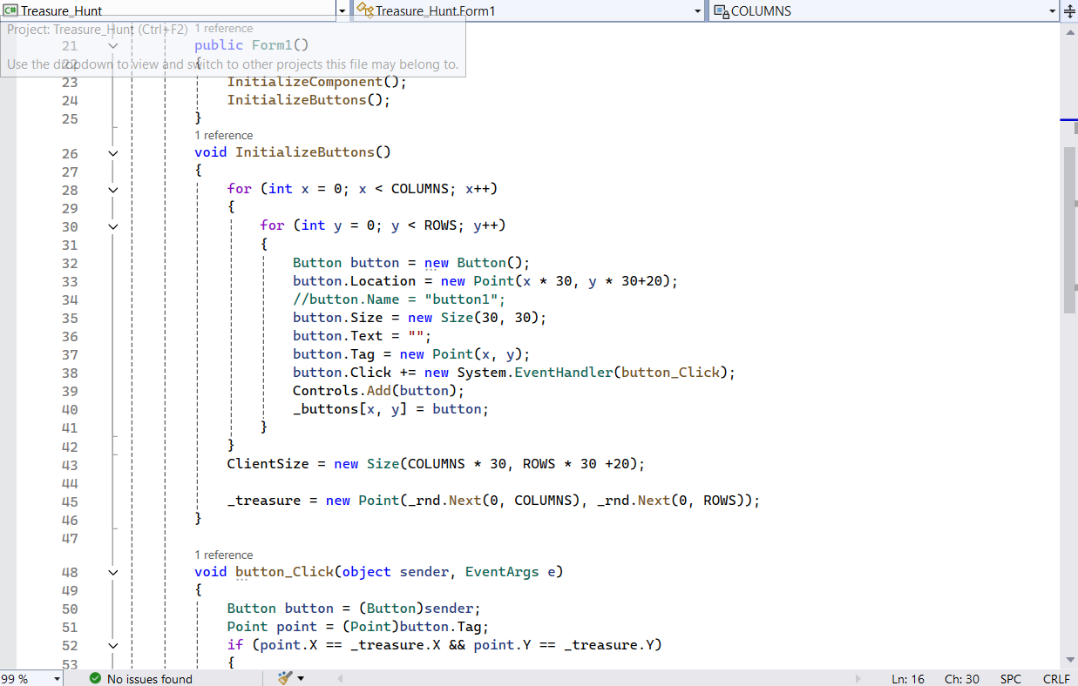Collapse the Form1 constructor at line 21
The width and height of the screenshot is (1078, 686).
click(112, 45)
